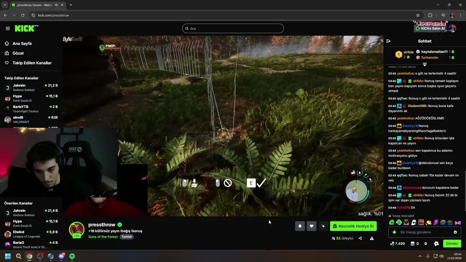The image size is (466, 262).
Task: Click username delusionual in chat
Action: click(411, 188)
